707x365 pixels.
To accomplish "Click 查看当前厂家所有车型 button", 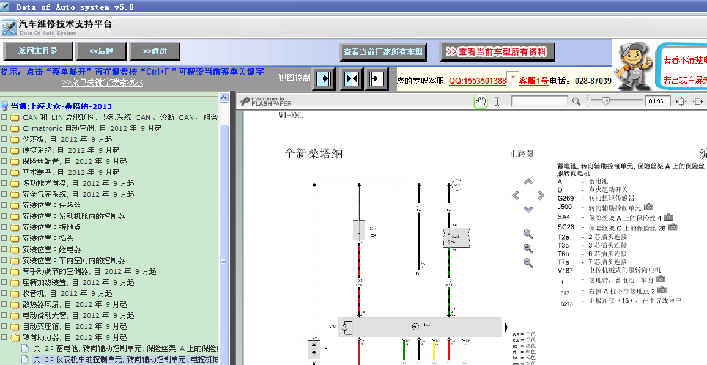I will (x=383, y=52).
